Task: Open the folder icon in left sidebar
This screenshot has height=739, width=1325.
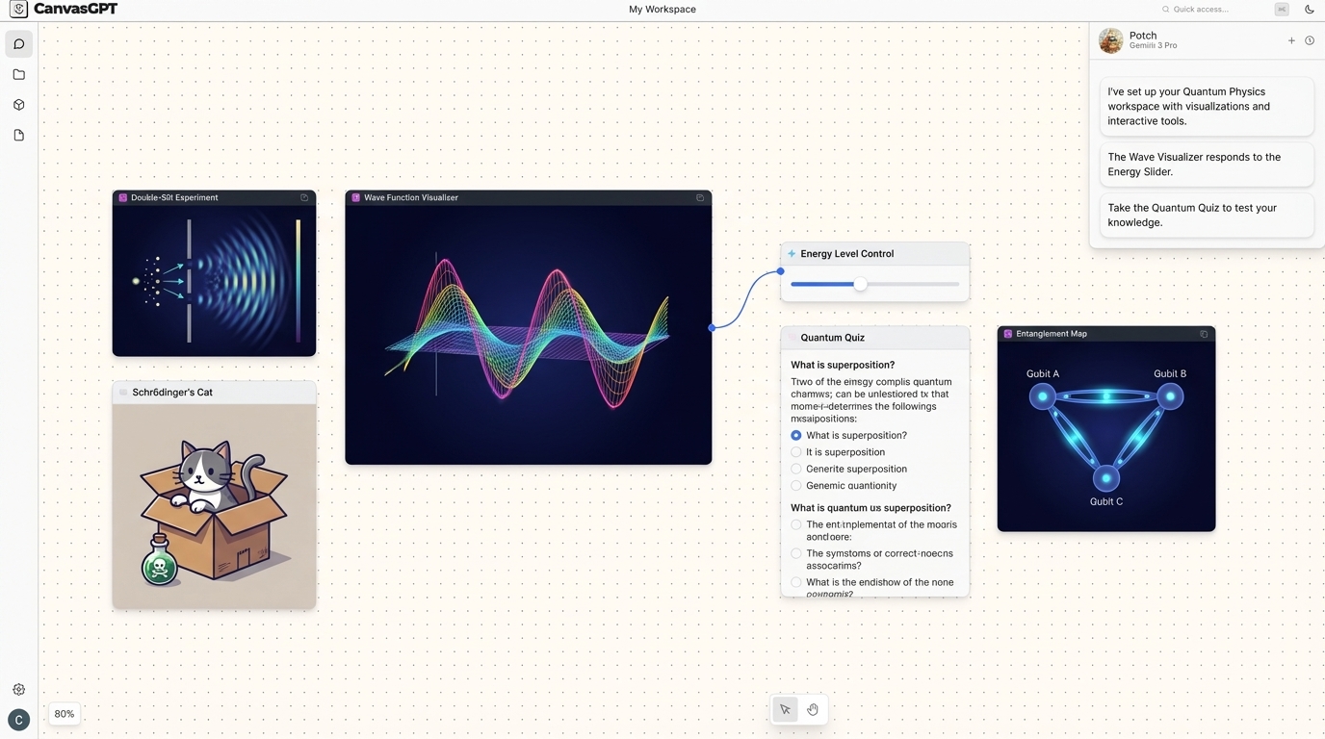Action: click(18, 74)
